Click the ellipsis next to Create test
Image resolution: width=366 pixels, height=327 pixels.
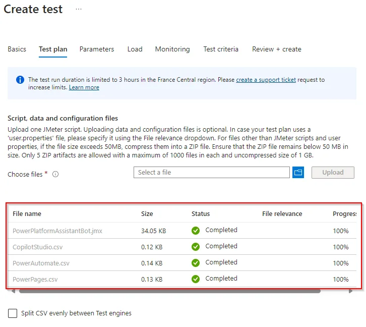point(79,10)
